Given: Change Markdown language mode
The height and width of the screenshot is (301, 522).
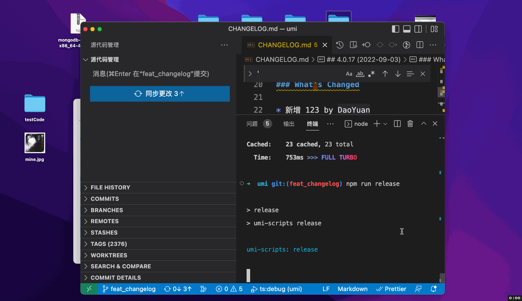Looking at the screenshot, I should coord(353,289).
